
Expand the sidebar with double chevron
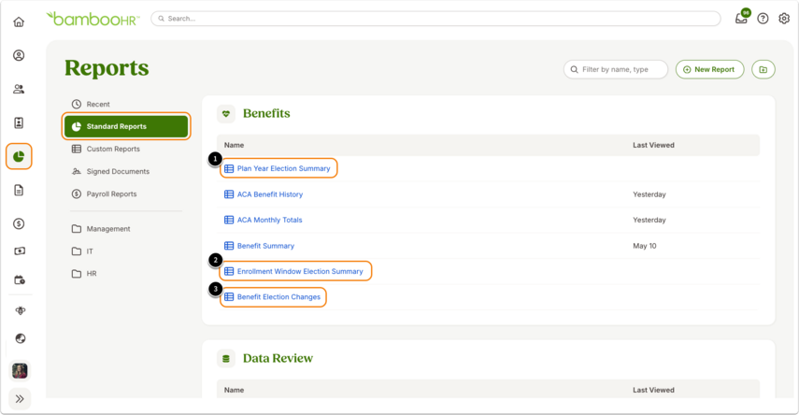click(20, 399)
